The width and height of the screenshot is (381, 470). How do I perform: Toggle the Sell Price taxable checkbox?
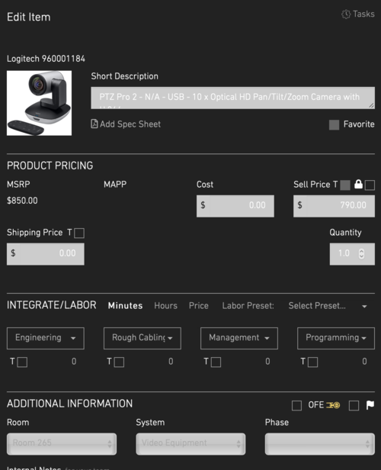(x=345, y=185)
